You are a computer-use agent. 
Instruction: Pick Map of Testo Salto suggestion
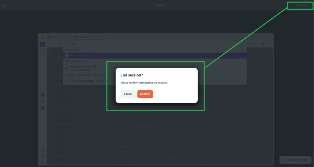click(86, 74)
